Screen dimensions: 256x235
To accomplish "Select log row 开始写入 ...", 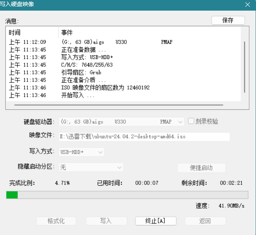I will tap(123, 95).
